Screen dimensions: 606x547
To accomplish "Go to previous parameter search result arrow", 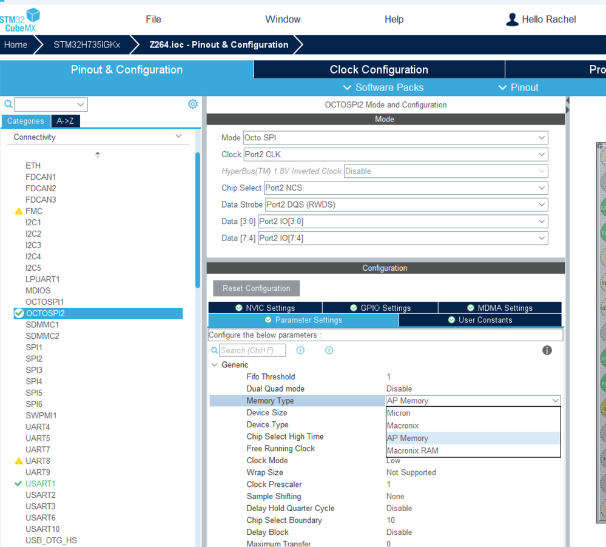I will (x=300, y=350).
